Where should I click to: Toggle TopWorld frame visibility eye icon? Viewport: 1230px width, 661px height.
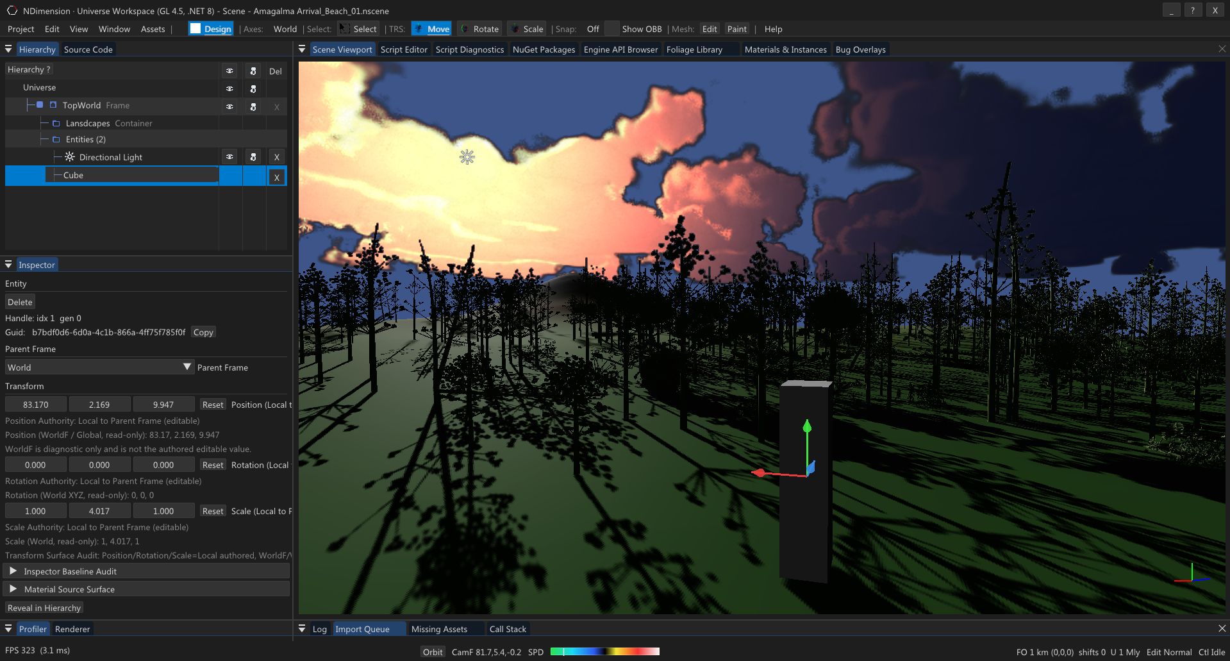click(229, 106)
